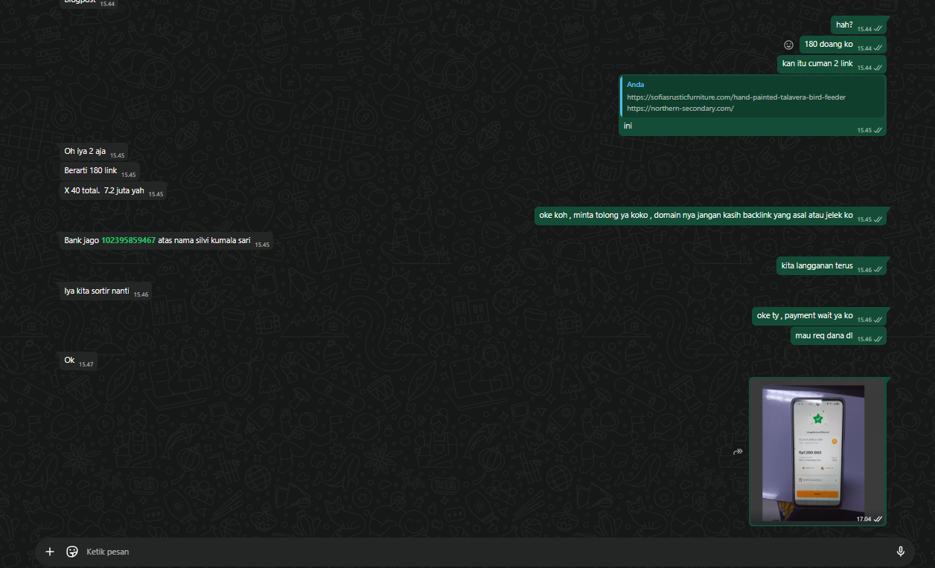Open the northern-secondary.com link

(680, 109)
